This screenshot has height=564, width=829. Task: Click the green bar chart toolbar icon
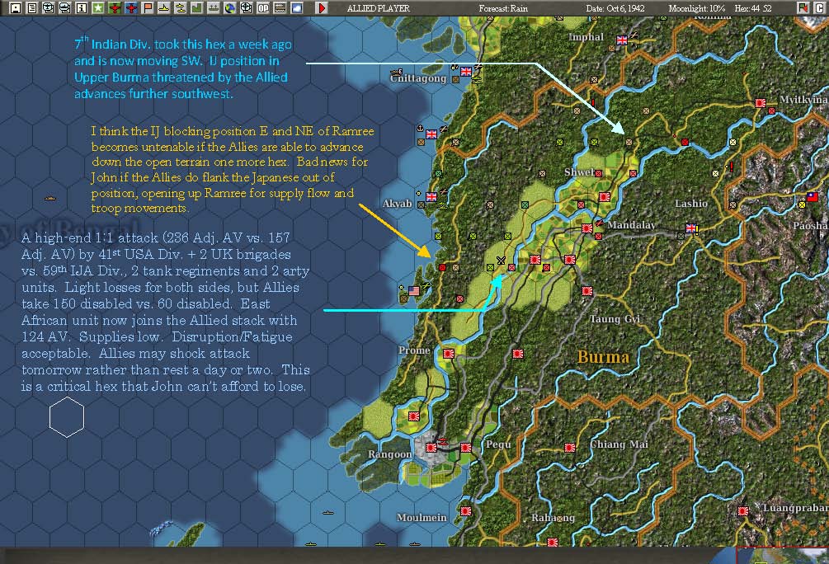pos(196,8)
